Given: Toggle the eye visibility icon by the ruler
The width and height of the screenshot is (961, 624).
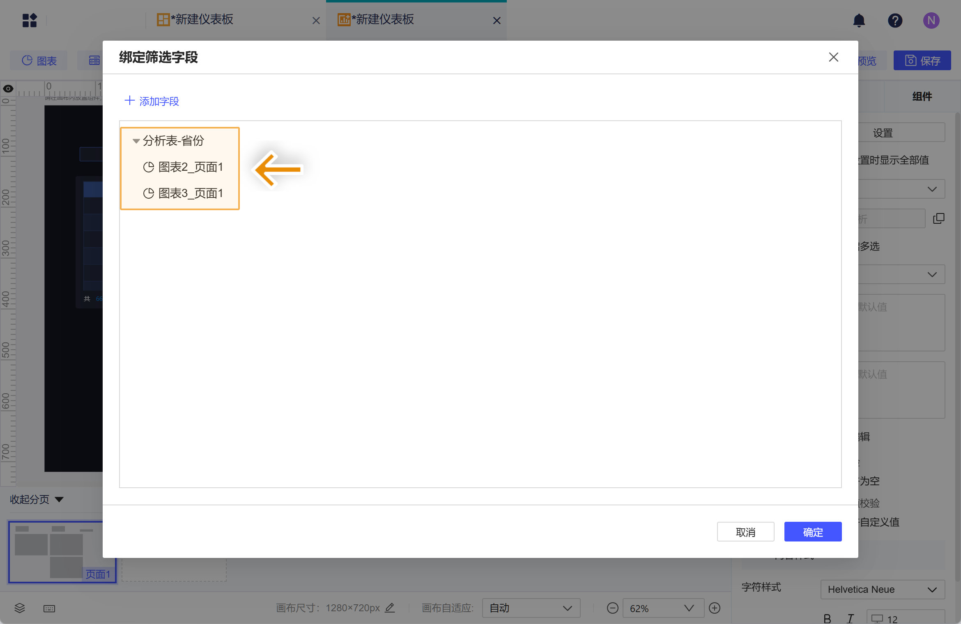Looking at the screenshot, I should [x=8, y=88].
